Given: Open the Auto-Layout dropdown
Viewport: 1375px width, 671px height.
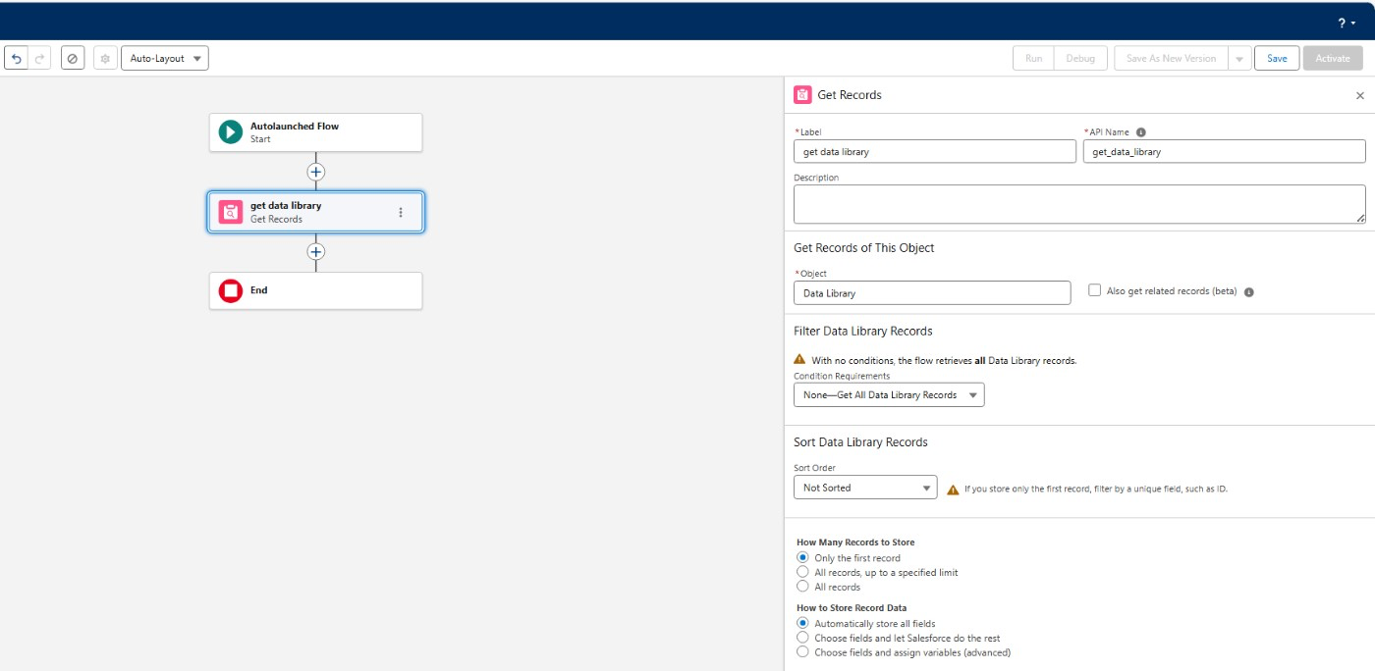Looking at the screenshot, I should (x=164, y=59).
